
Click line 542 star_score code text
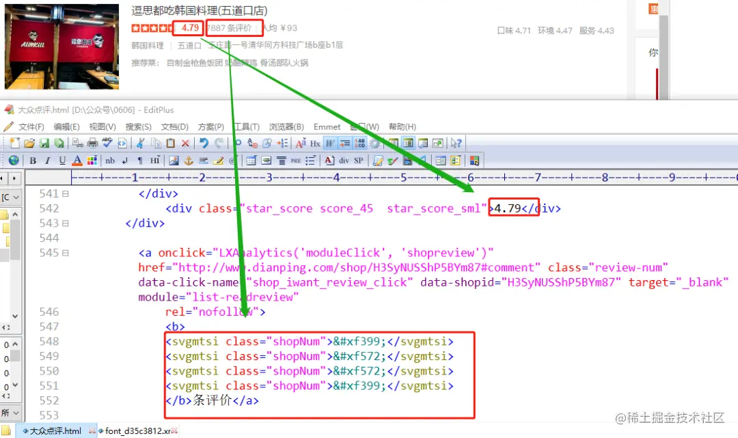coord(363,208)
